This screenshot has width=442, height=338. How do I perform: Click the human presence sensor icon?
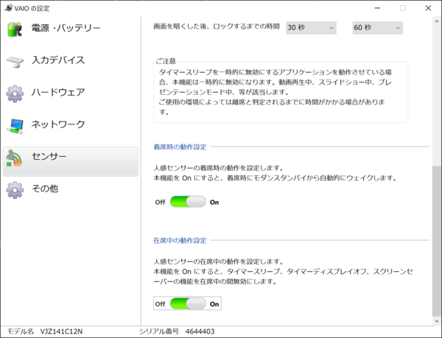pos(14,158)
